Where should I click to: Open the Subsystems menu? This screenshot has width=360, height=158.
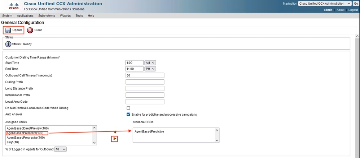[x=47, y=16]
